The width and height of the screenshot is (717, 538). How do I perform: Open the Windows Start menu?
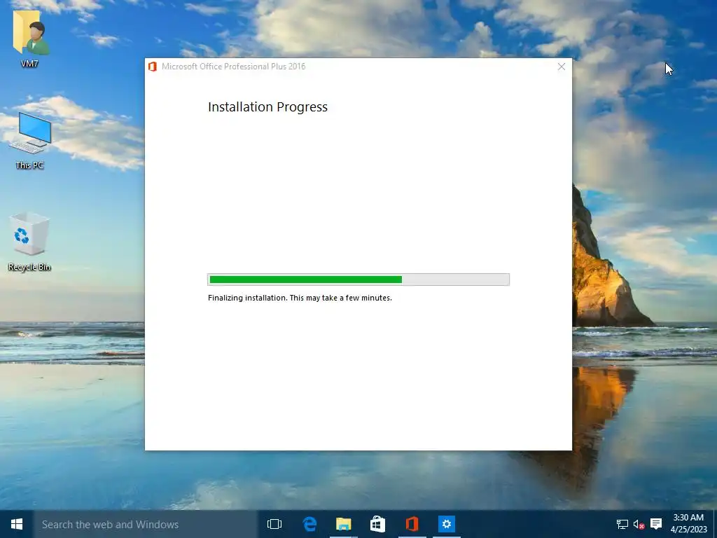pos(17,524)
